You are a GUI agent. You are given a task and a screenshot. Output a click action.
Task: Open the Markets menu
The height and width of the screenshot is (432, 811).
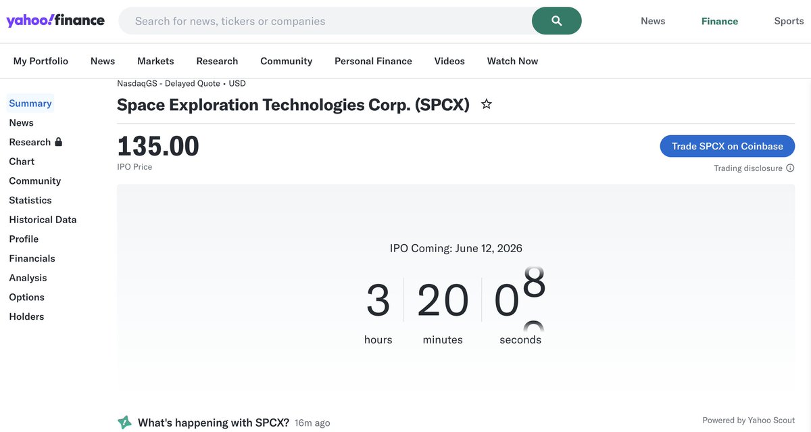pos(155,61)
